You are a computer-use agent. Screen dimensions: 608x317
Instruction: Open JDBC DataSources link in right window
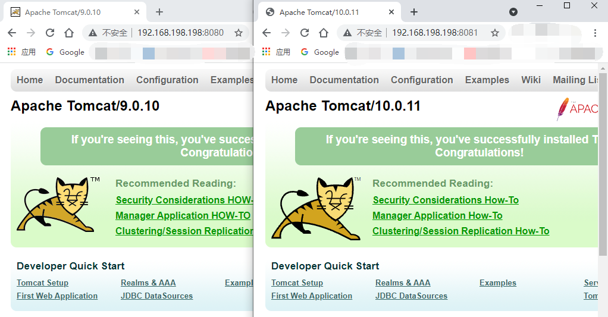(412, 296)
